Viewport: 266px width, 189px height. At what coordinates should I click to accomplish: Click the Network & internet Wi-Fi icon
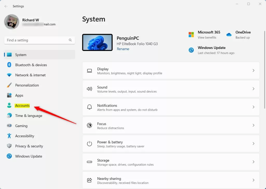(9, 75)
